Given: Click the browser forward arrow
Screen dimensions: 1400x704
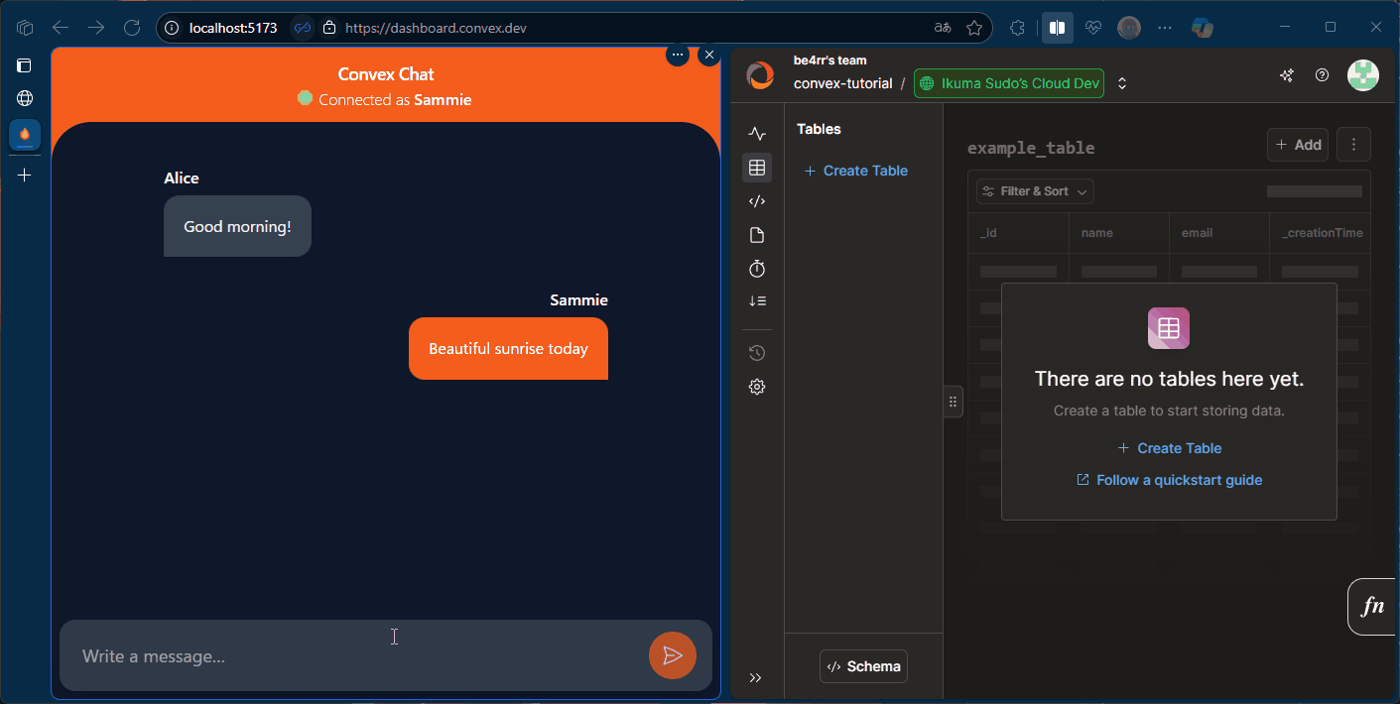Looking at the screenshot, I should coord(96,28).
